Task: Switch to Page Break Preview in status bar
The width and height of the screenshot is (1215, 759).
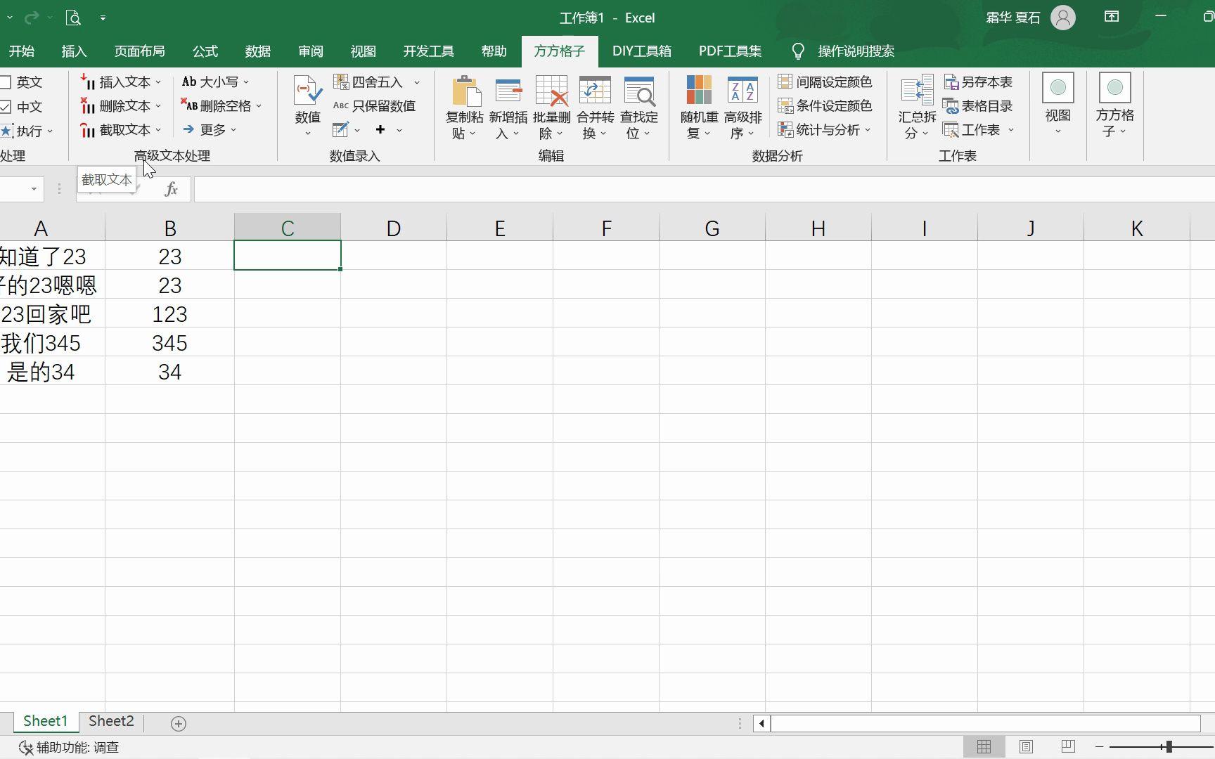Action: [1068, 747]
